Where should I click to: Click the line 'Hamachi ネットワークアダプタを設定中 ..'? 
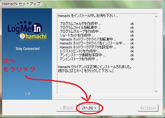pyautogui.click(x=88, y=47)
